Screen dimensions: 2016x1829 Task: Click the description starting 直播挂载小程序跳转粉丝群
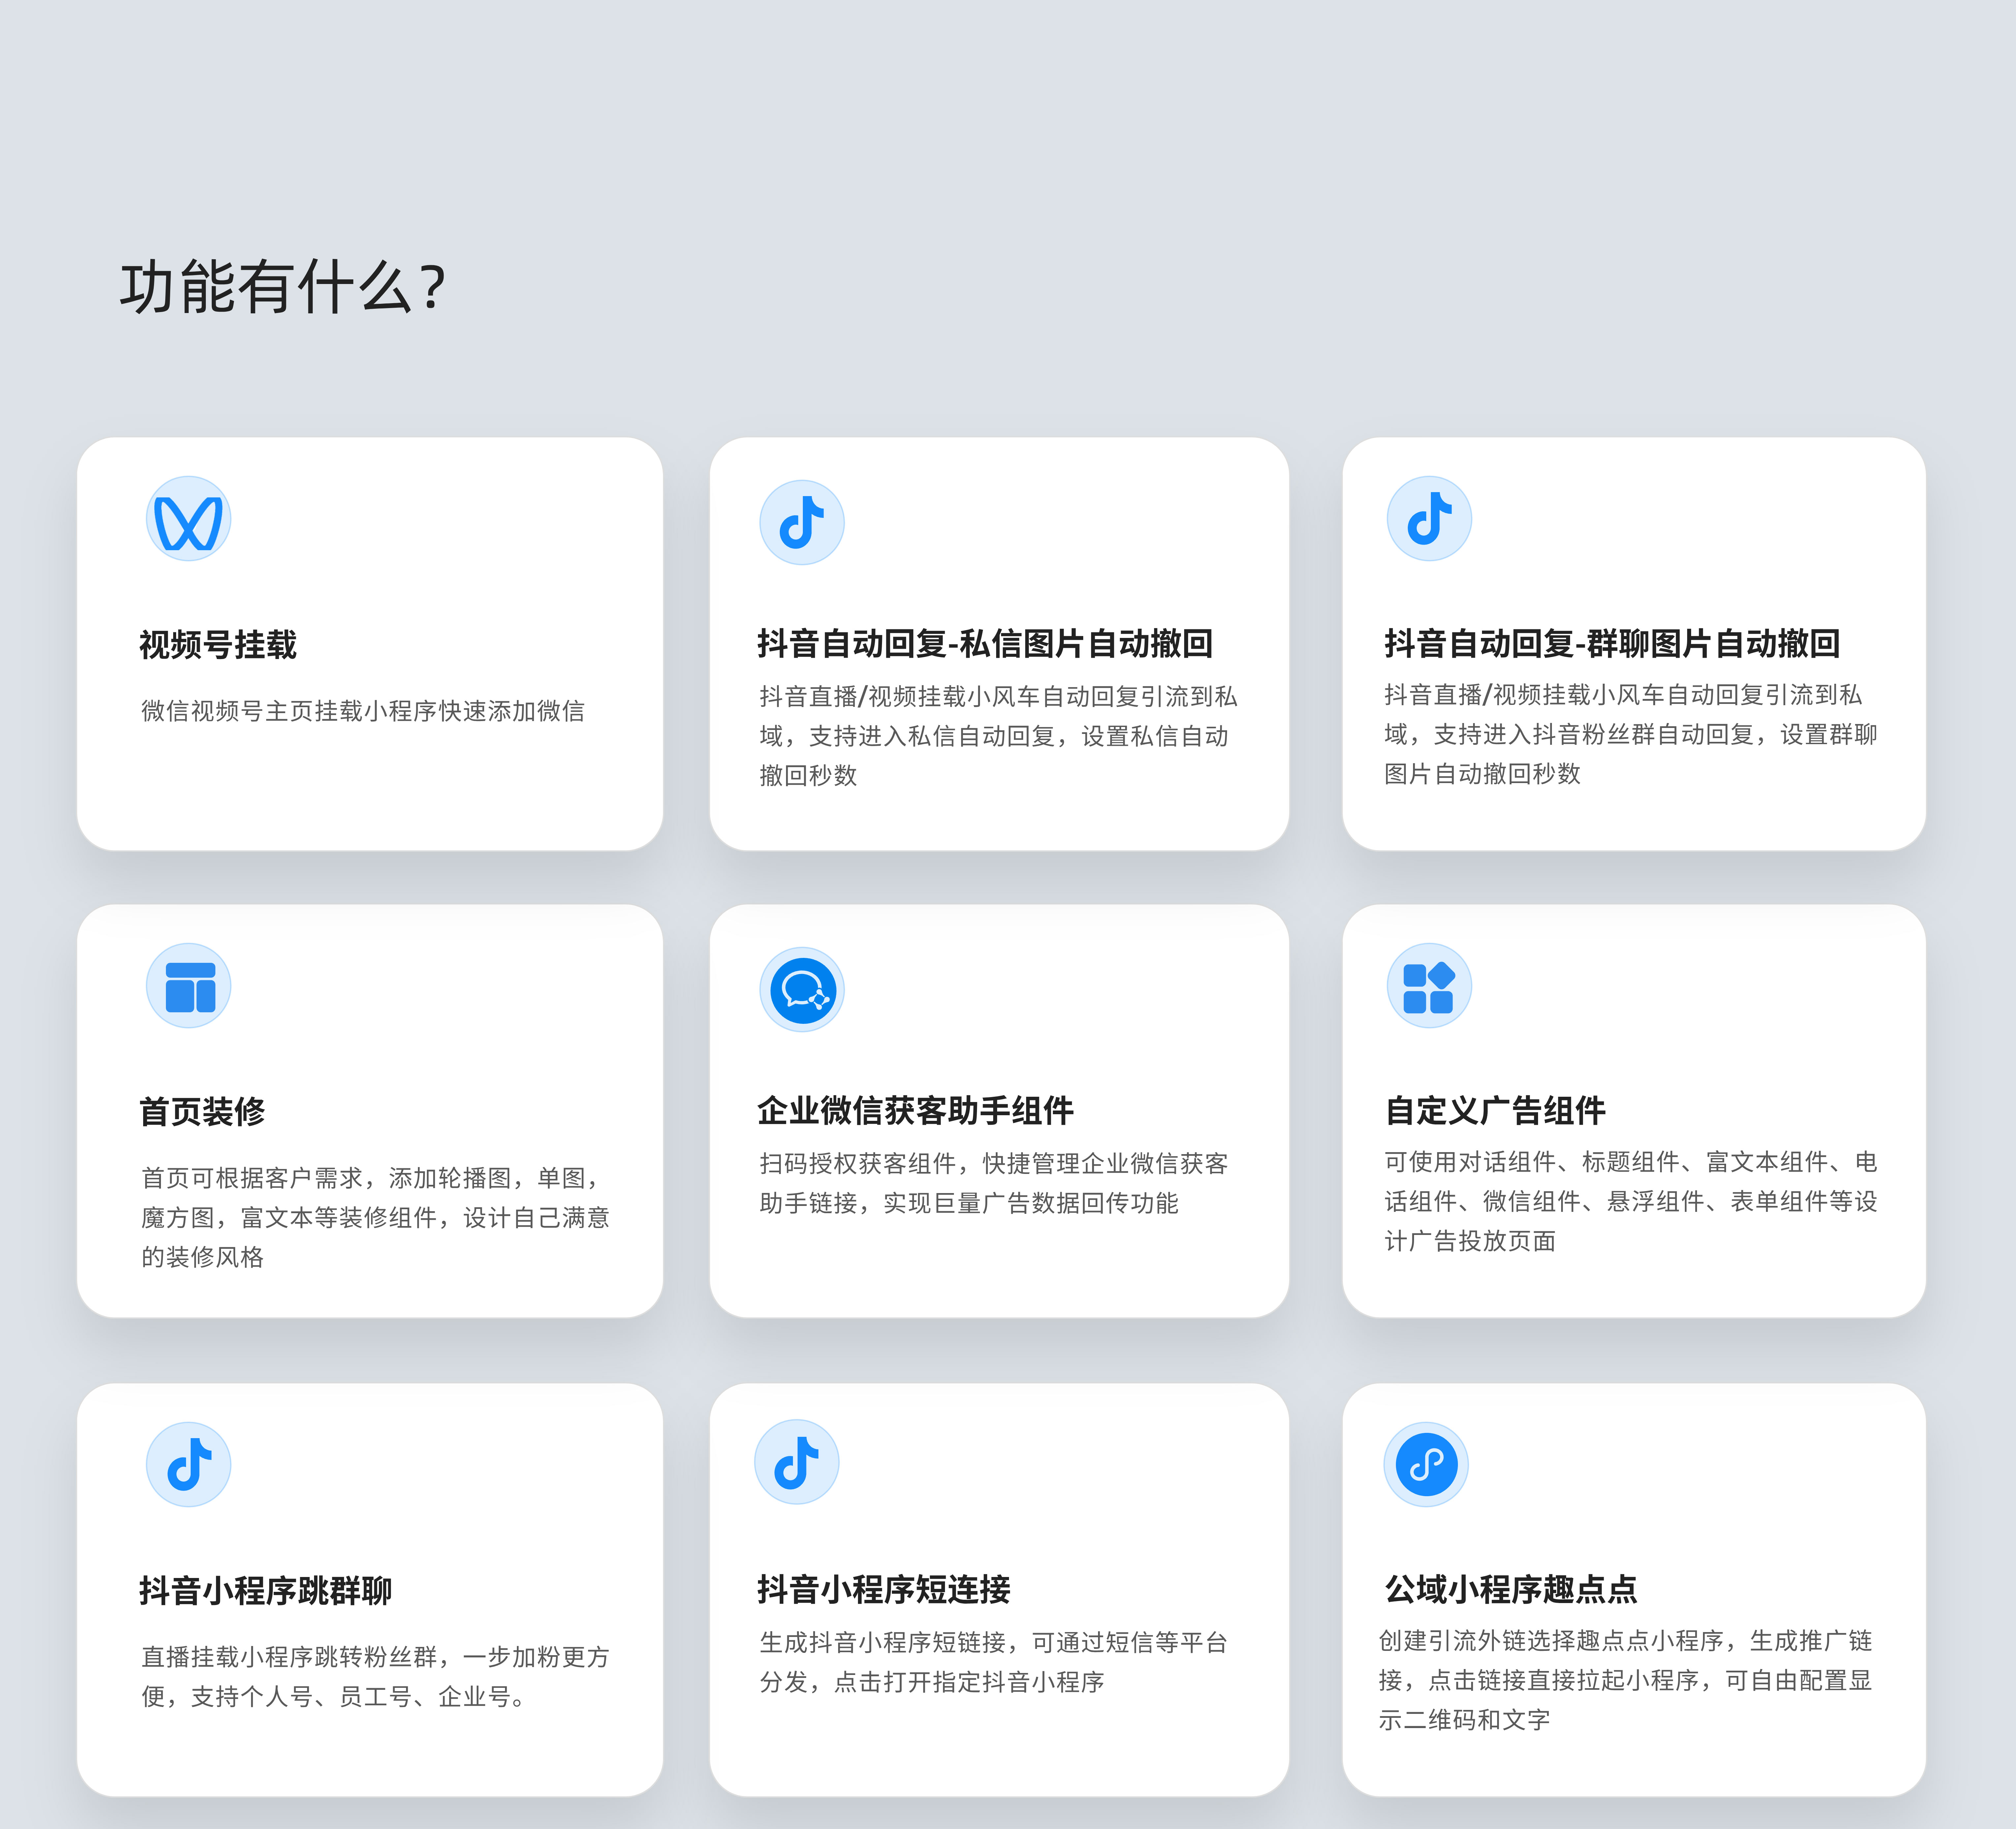coord(375,1677)
